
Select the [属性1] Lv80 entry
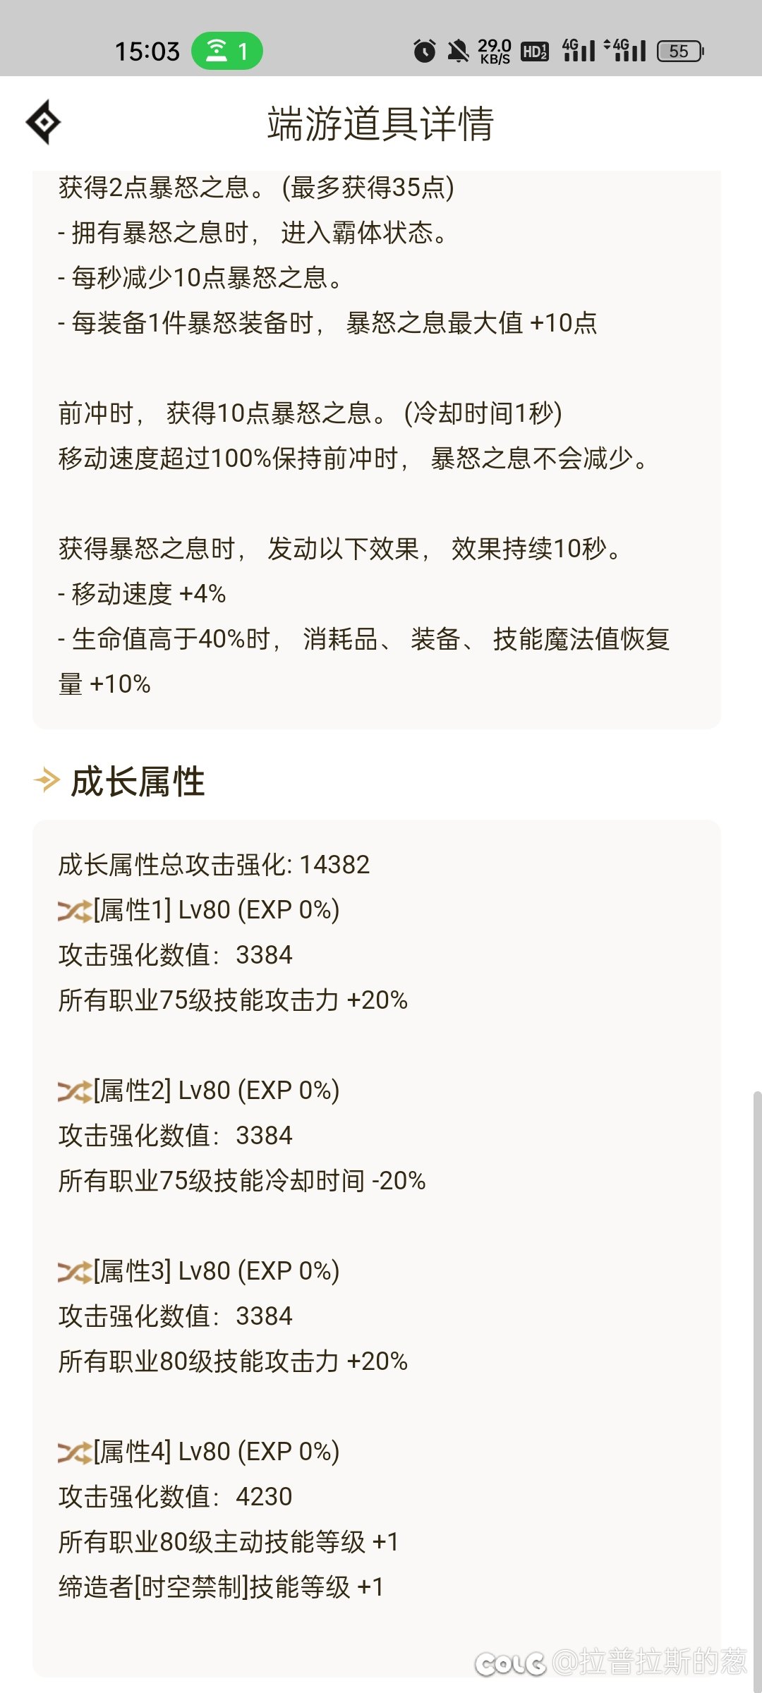[x=217, y=910]
